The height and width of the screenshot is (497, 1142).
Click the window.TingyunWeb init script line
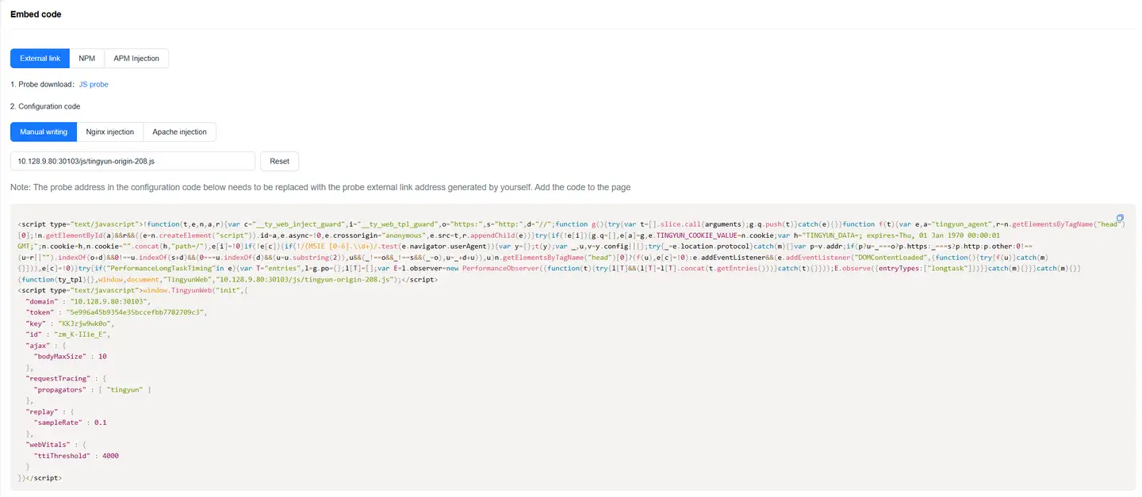click(190, 291)
